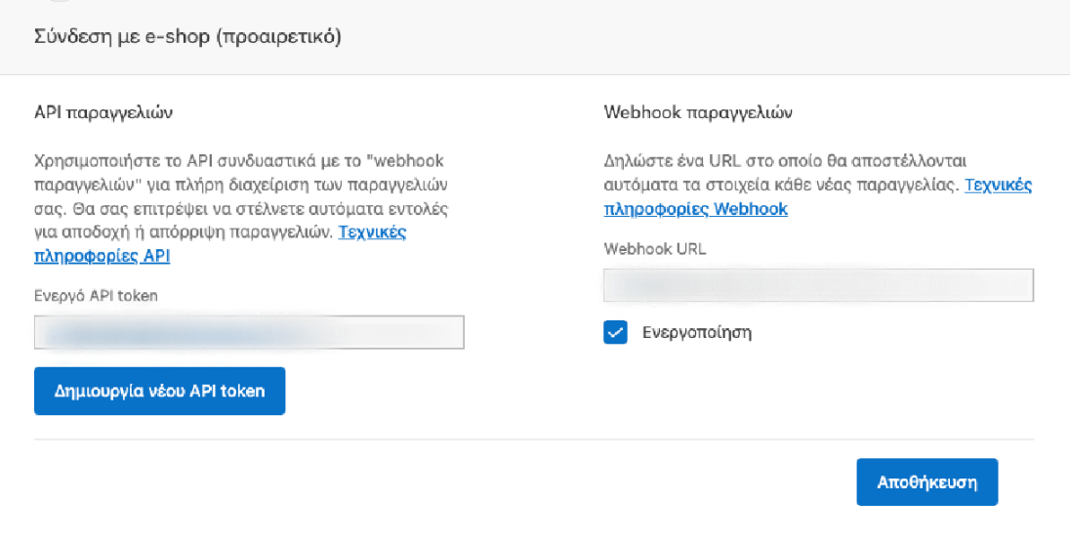
Task: Click the Ενεργό API token label
Action: click(96, 296)
